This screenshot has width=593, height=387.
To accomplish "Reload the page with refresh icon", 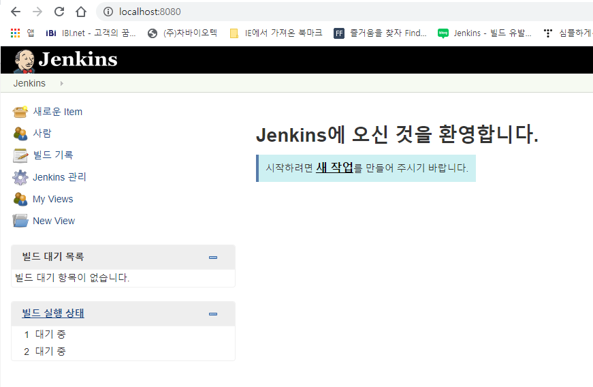I will coord(59,12).
